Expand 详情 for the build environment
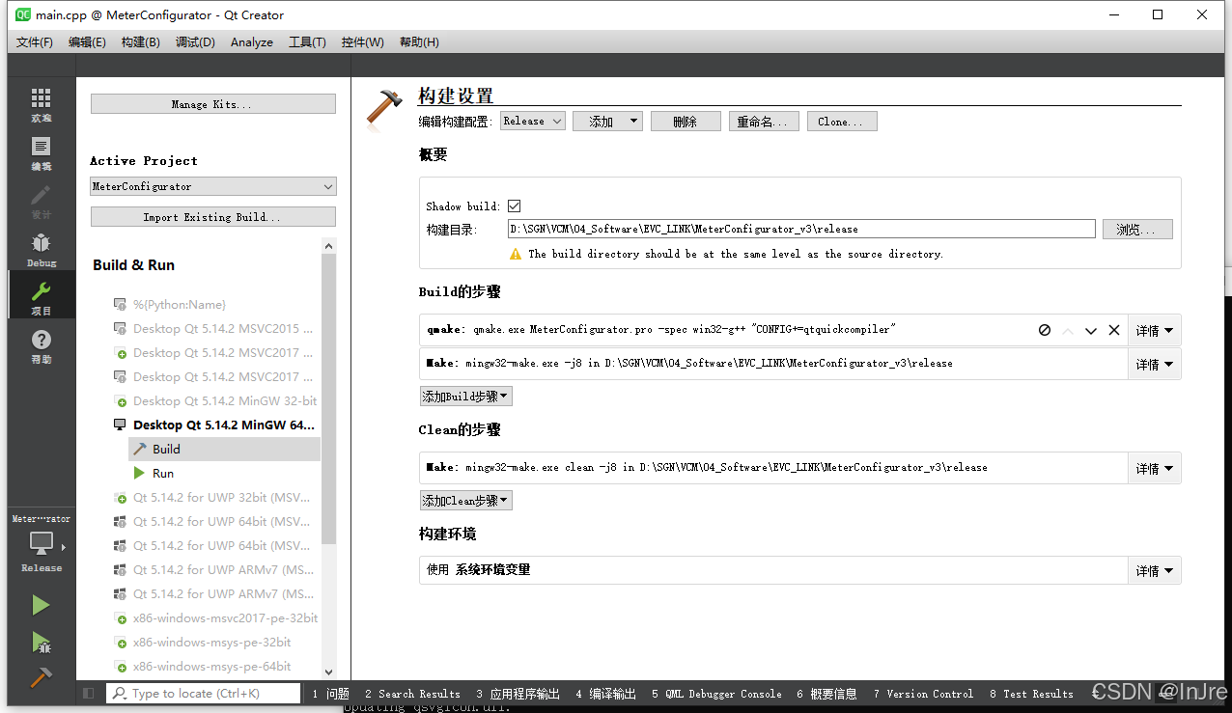The image size is (1232, 713). coord(1154,570)
